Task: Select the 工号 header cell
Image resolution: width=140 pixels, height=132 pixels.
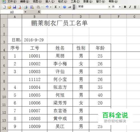Action: (34, 48)
